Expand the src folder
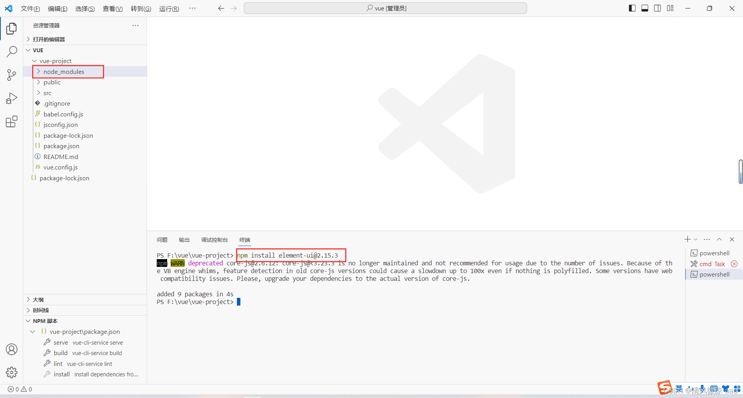The image size is (743, 398). (85, 93)
